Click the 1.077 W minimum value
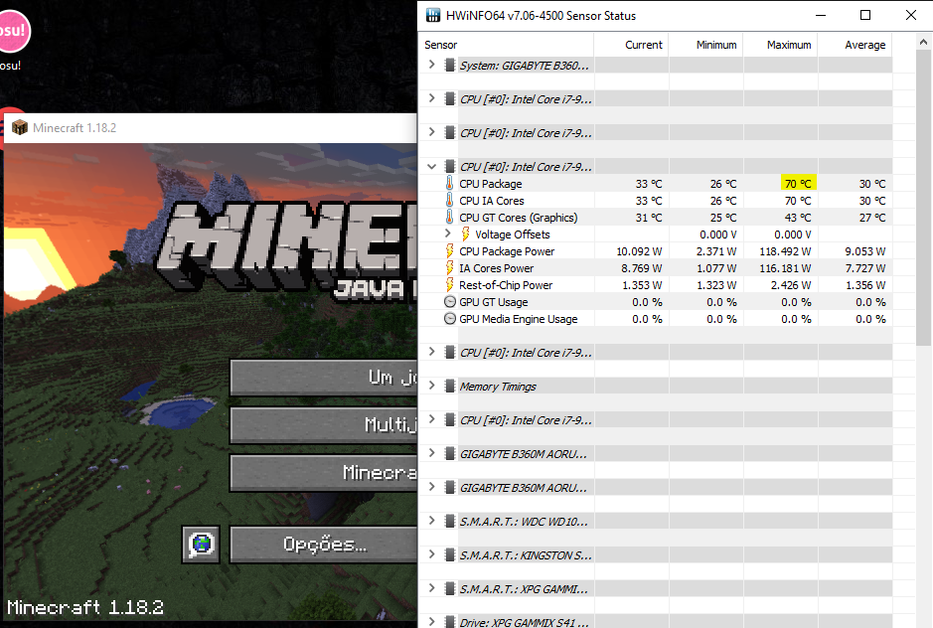This screenshot has width=933, height=628. click(716, 268)
